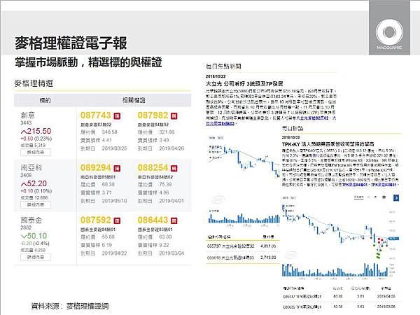
Task: Open warrant code 087743
Action: click(96, 115)
